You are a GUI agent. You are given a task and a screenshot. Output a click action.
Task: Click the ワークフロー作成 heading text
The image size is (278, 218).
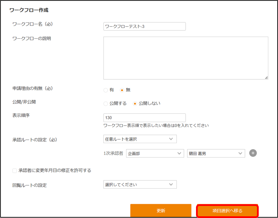(x=29, y=10)
